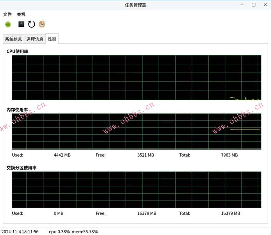Click memory free value 3521 MB
The width and height of the screenshot is (271, 235).
146,155
